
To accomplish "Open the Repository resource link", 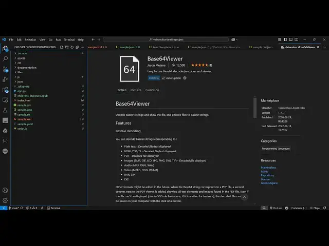I will pyautogui.click(x=267, y=175).
